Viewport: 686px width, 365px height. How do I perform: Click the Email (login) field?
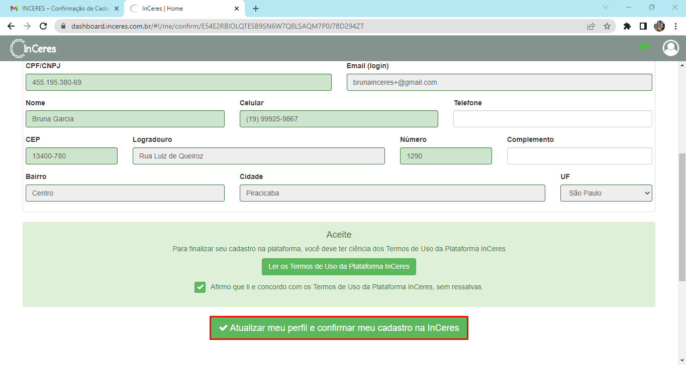pyautogui.click(x=499, y=82)
